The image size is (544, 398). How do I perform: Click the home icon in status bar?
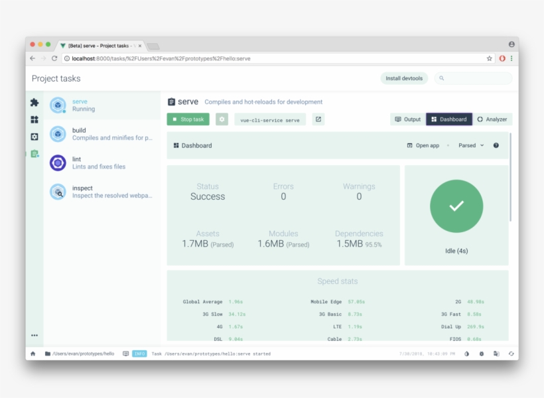click(32, 354)
